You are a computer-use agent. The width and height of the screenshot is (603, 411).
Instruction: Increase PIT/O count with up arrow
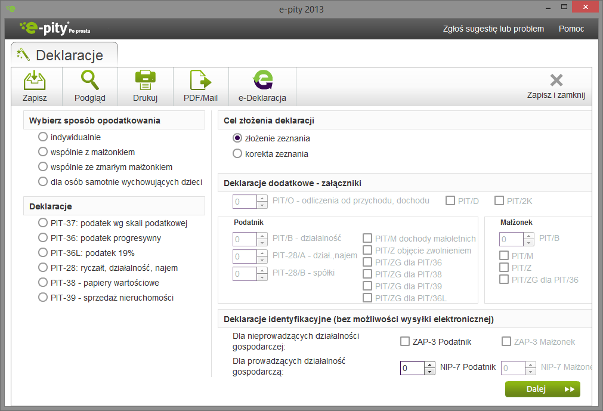pos(262,198)
